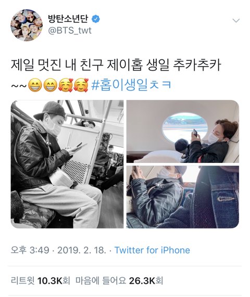Viewport: 250px width, 297px height.
Task: Click the 리트윗 label
Action: 23,281
